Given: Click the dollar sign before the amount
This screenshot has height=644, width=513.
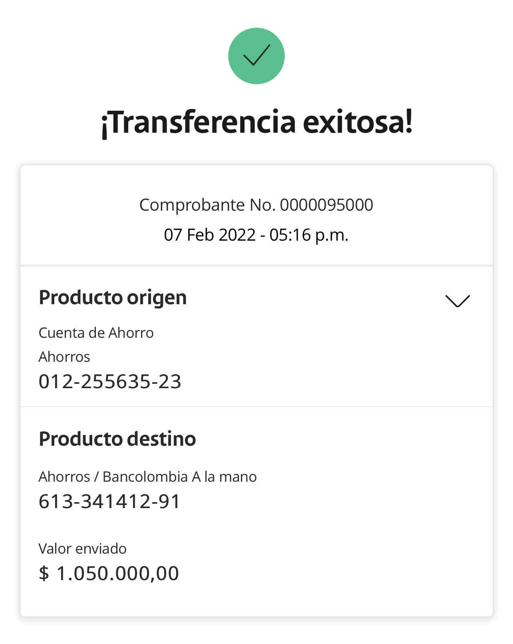Looking at the screenshot, I should tap(44, 574).
